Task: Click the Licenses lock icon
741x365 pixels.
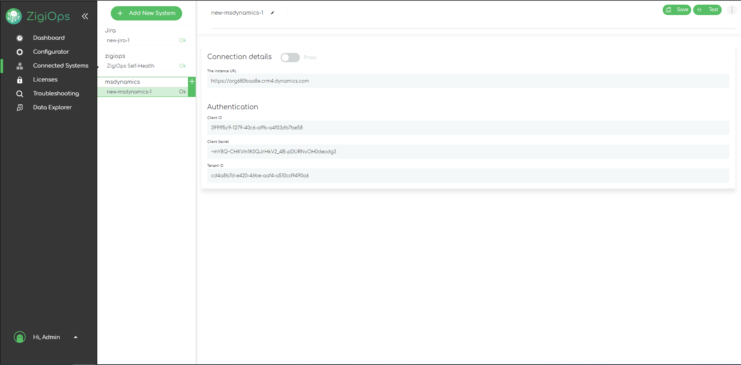Action: click(20, 80)
